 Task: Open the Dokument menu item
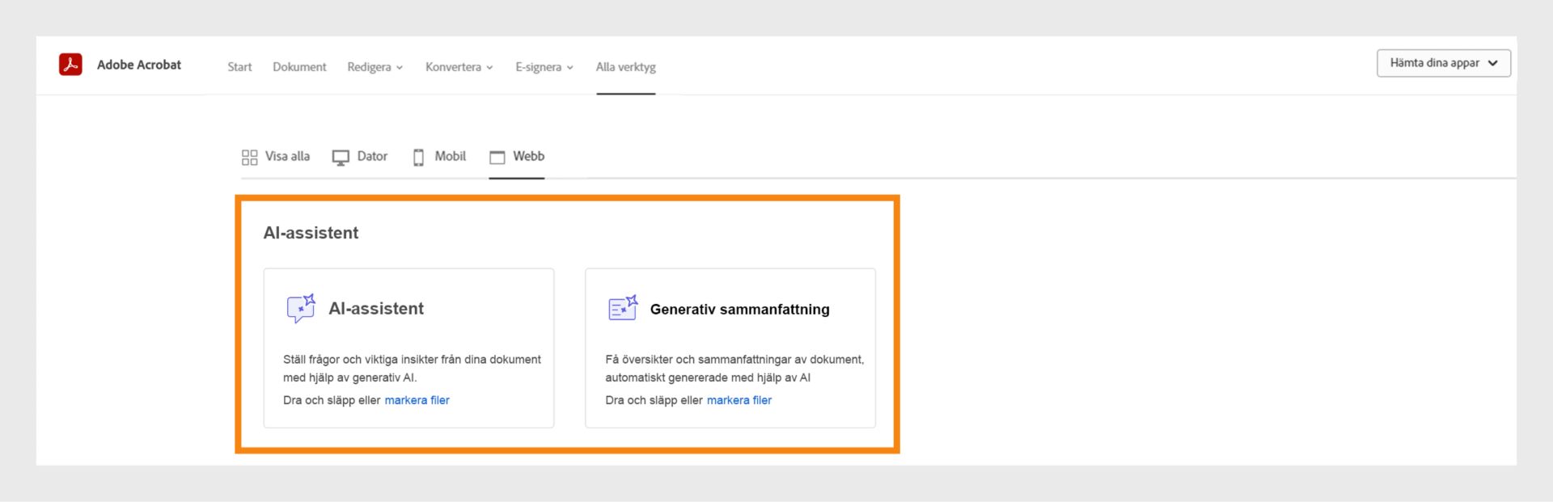point(299,67)
